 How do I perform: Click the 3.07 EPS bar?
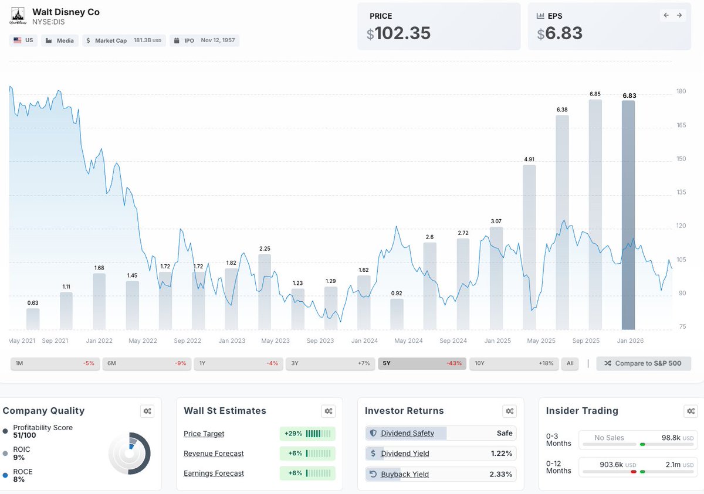click(x=496, y=278)
